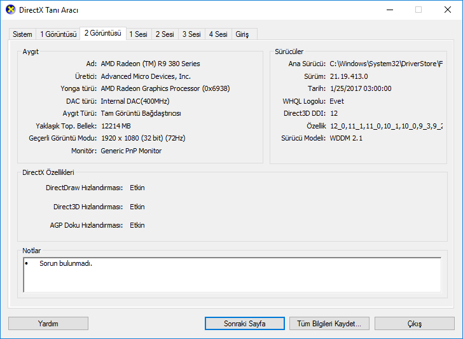463x339 pixels.
Task: Click the date 1/25/2017 03:00:00
Action: (x=361, y=88)
